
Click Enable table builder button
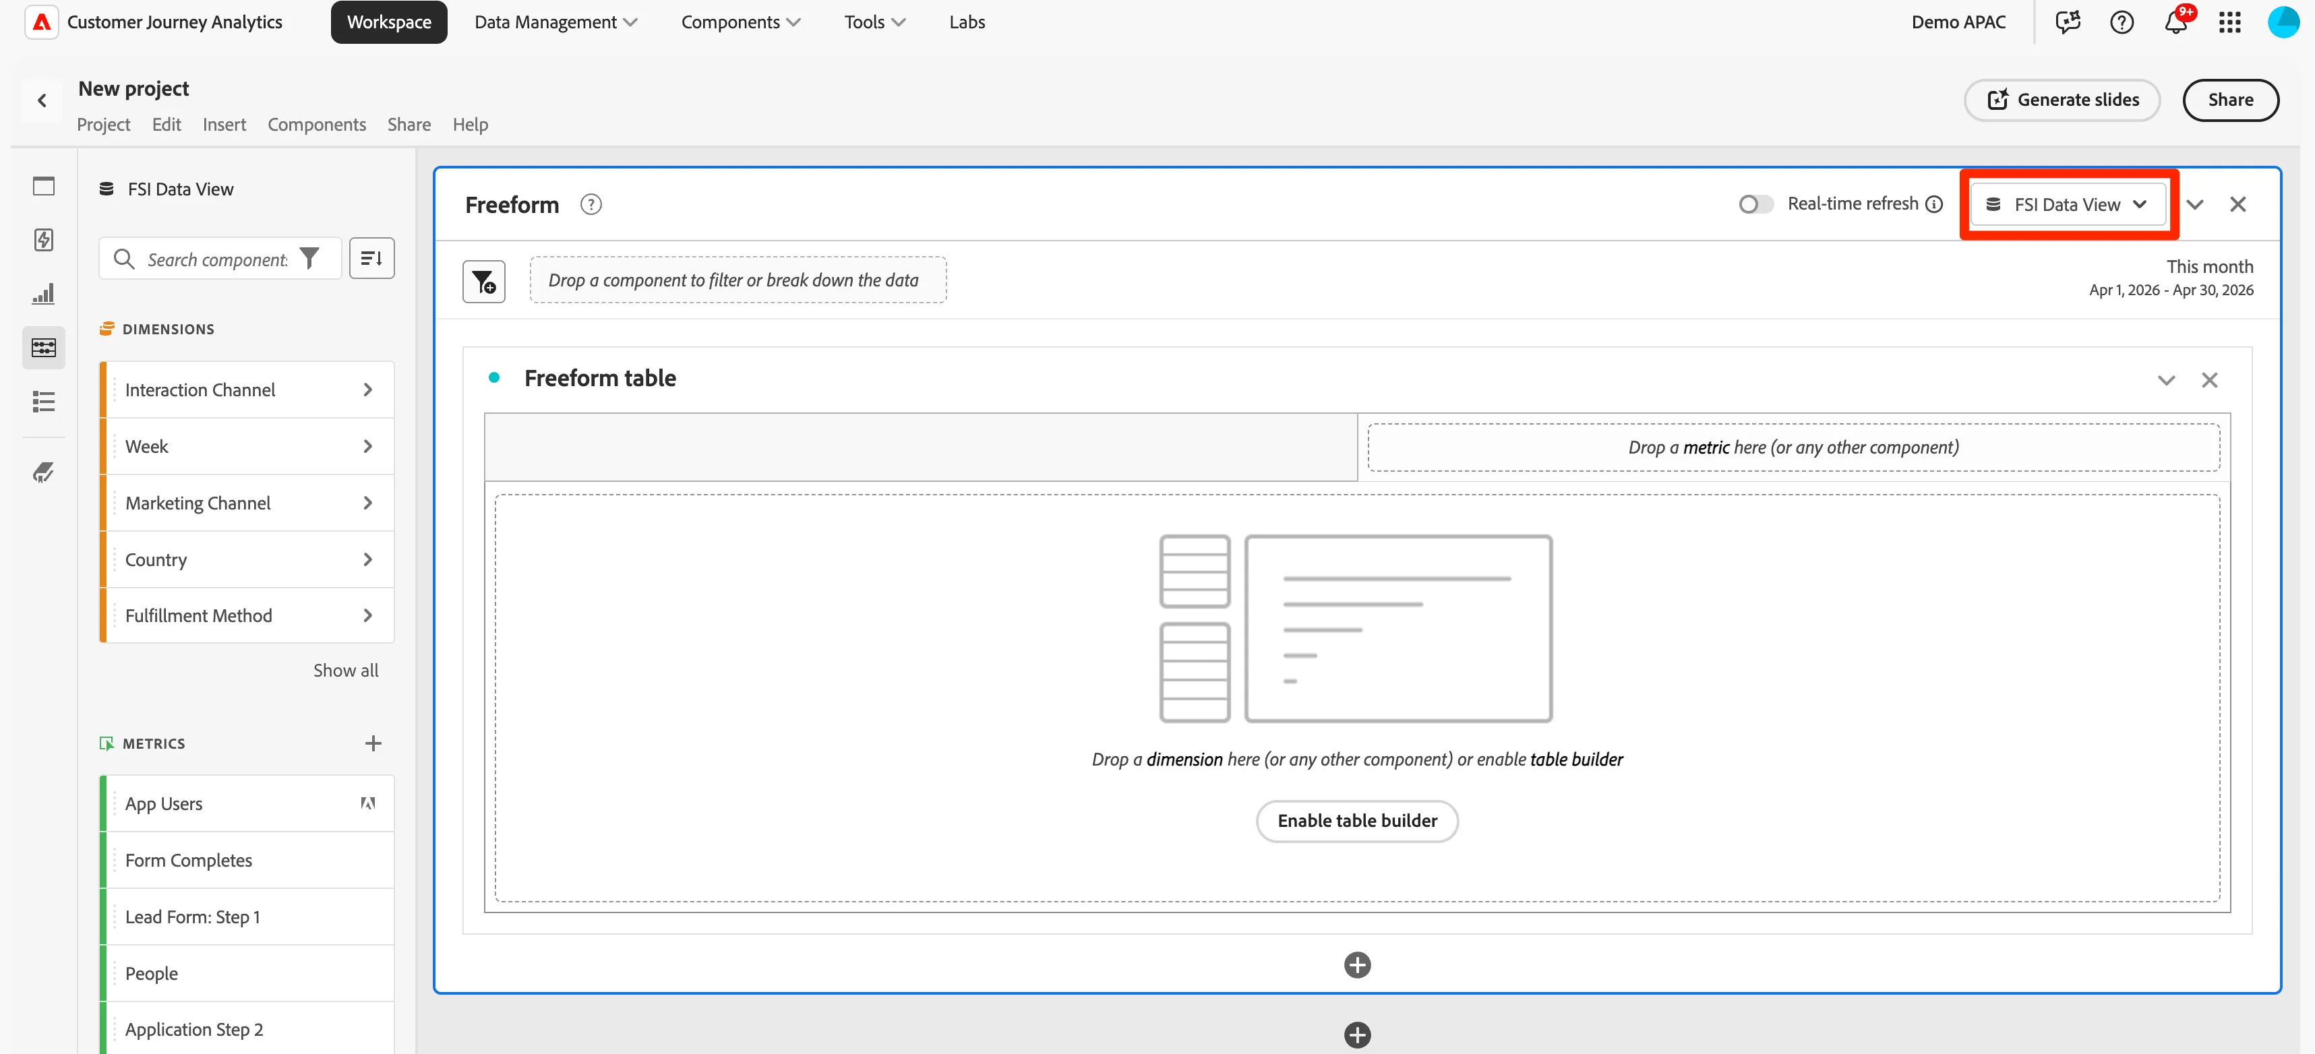tap(1357, 821)
